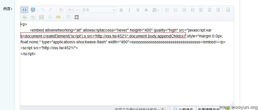Click the empty area of the source editor
The height and width of the screenshot is (110, 258).
127,81
